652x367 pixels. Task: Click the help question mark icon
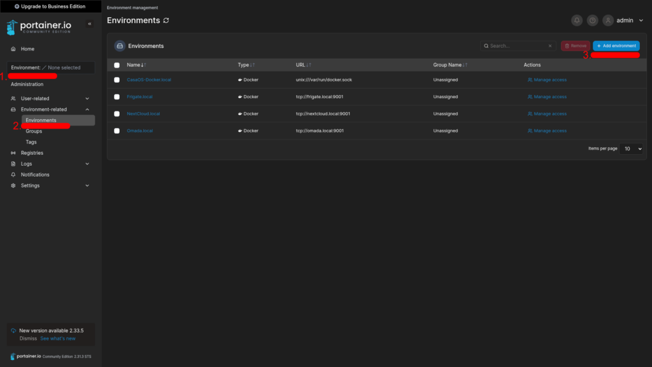[593, 20]
